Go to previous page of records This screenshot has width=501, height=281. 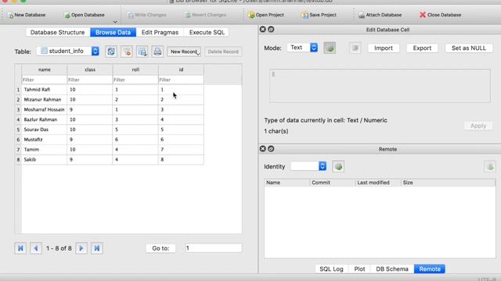point(36,248)
